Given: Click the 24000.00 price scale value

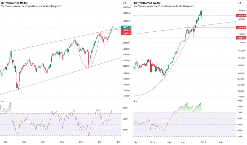Looking at the screenshot, I should click(x=126, y=13).
